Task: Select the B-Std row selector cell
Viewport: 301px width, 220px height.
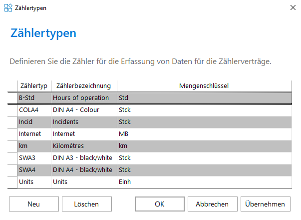Action: tap(12, 98)
